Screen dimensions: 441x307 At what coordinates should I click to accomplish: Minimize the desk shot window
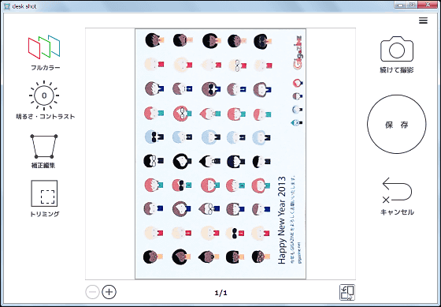coord(400,5)
